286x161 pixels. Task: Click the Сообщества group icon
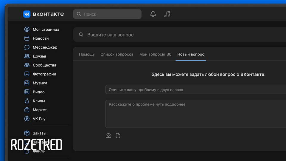tap(27, 65)
